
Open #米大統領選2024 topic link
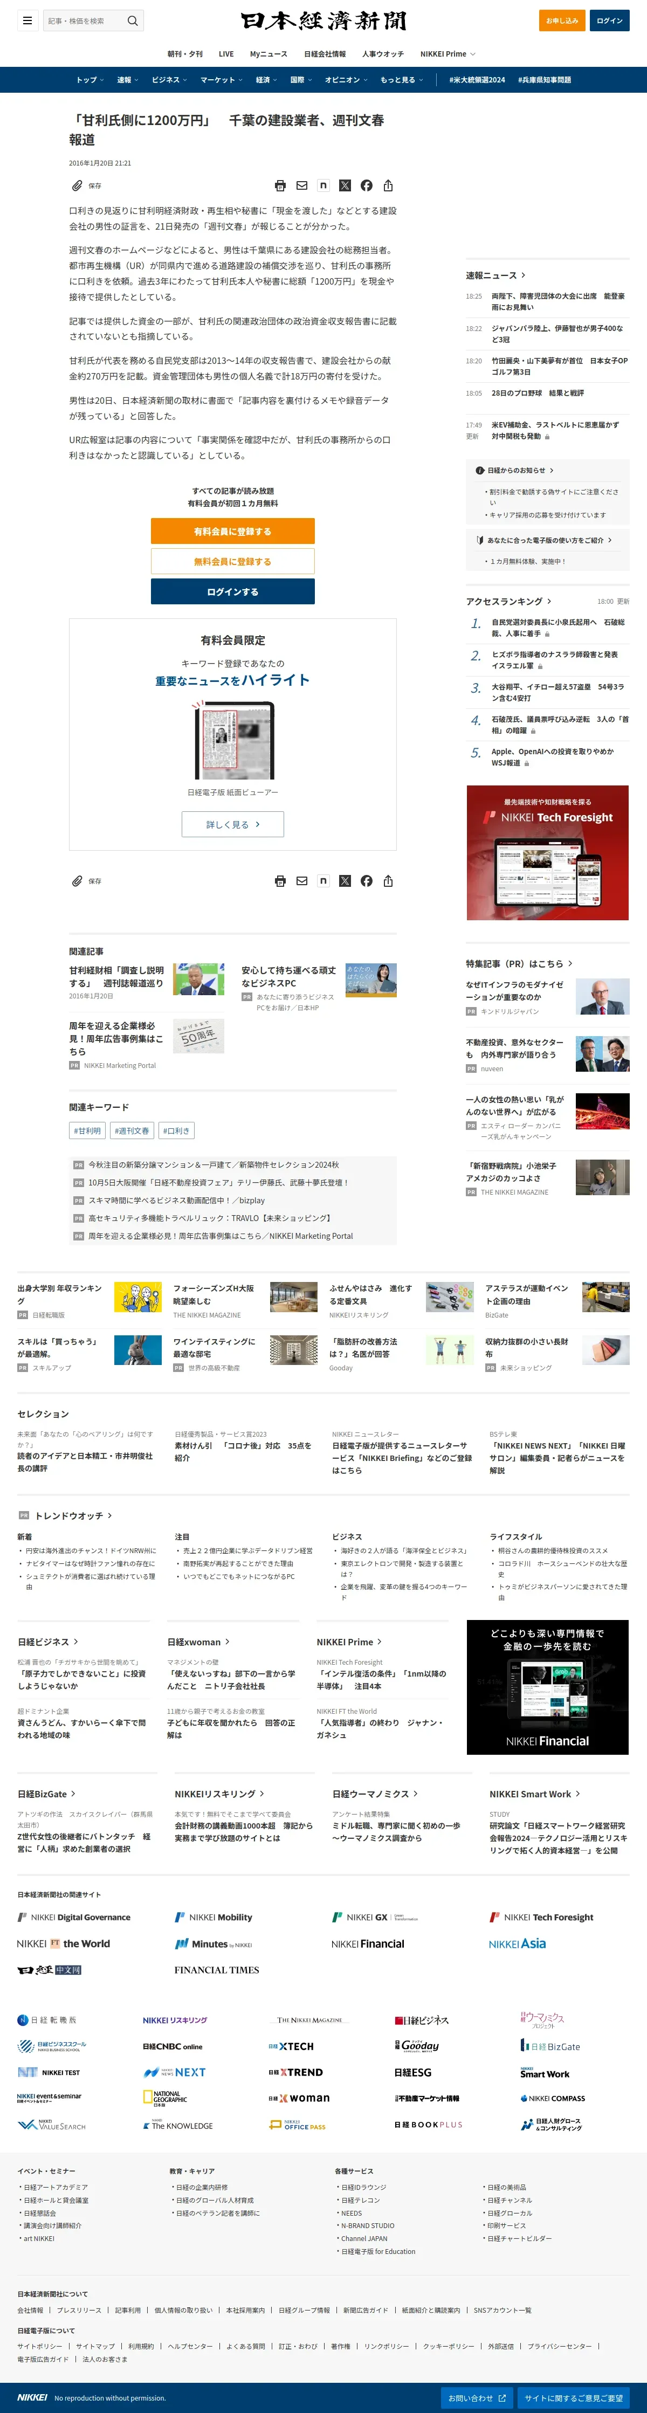477,80
